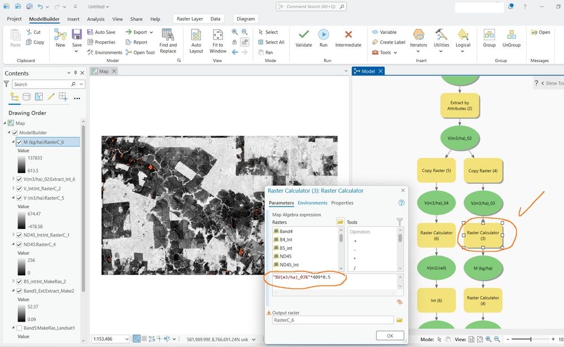The height and width of the screenshot is (347, 564).
Task: Toggle V_Int:Int_RasterC_2 layer checkbox
Action: (x=19, y=188)
